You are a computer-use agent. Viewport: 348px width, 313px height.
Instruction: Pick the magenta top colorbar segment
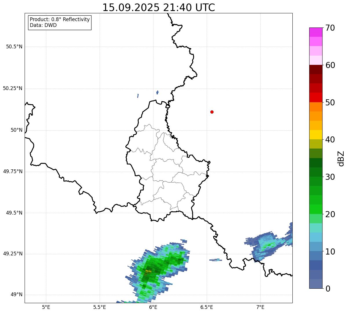[x=316, y=32]
